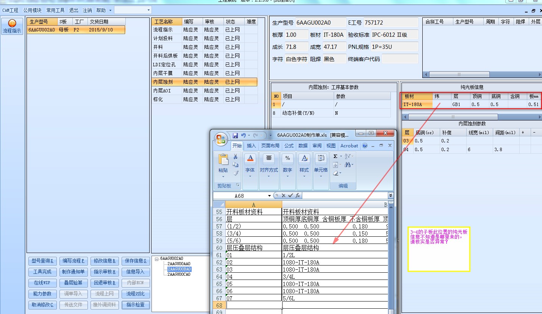Viewport: 542px width, 314px height.
Task: Click the Clear eraser icon in Excel
Action: (x=335, y=173)
